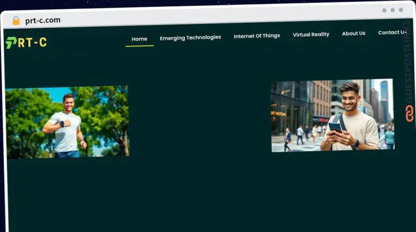Click the vertical GUESTPOSTLINKS watermark
The height and width of the screenshot is (232, 416).
point(407,62)
